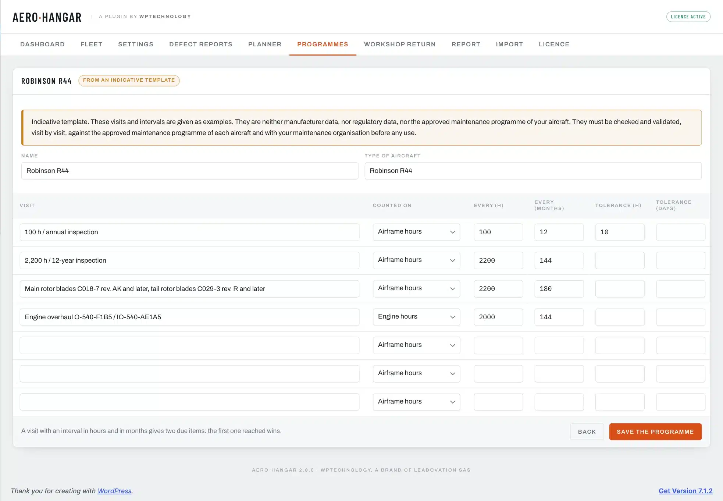Click the last empty visit name field
This screenshot has width=723, height=501.
pyautogui.click(x=189, y=402)
